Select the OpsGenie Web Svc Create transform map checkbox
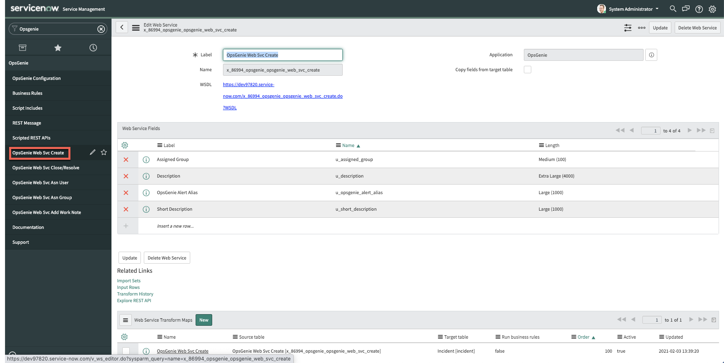The image size is (724, 363). pos(126,351)
